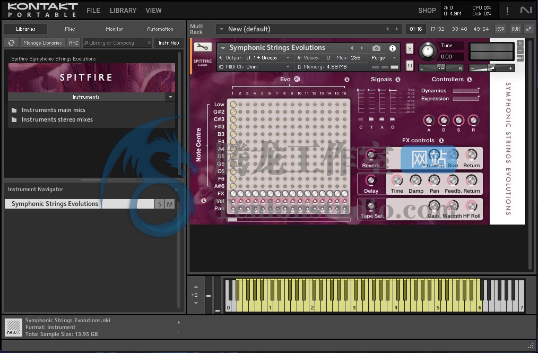Click the Expression controller slider
Viewport: 538px width, 353px height.
point(466,99)
